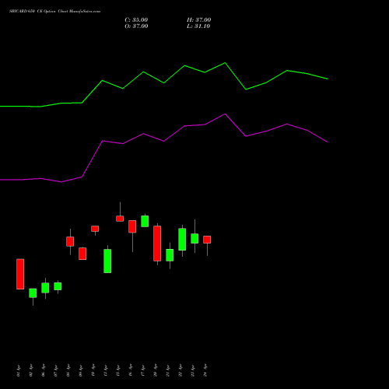Click the 06 Apr date label
This screenshot has height=389, width=389.
44,370
